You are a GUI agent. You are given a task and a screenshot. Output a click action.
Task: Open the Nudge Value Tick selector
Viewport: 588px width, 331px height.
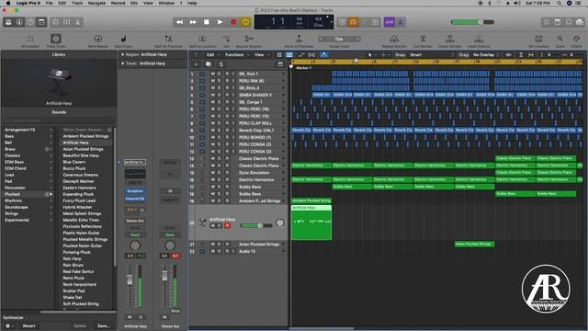339,39
